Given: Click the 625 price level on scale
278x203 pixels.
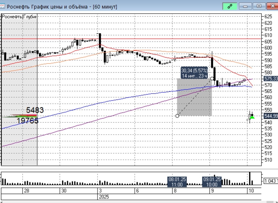Looking at the screenshot, I should tap(268, 17).
